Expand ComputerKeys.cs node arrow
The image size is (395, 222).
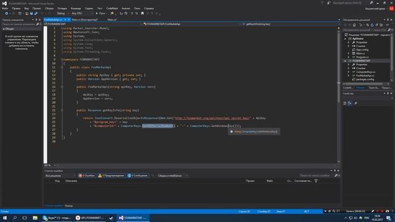tap(349, 72)
